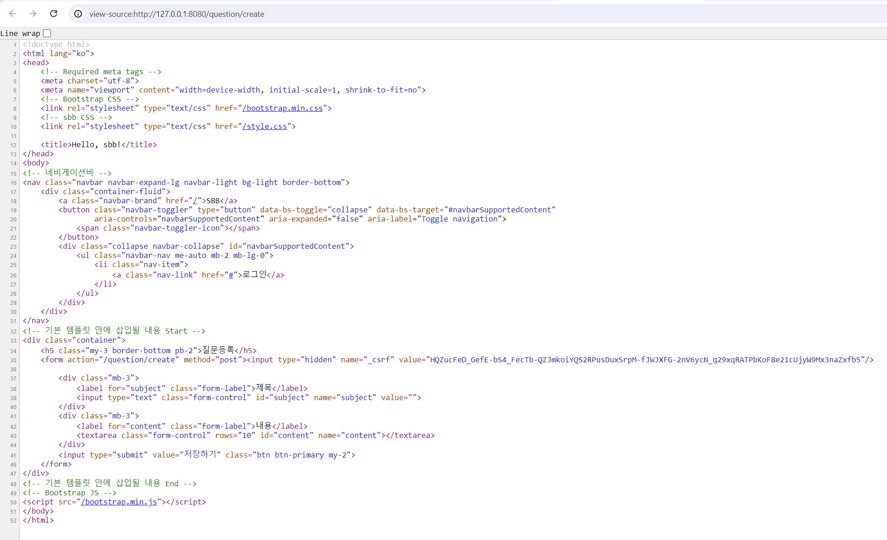Click the label text '내용'

(x=264, y=426)
